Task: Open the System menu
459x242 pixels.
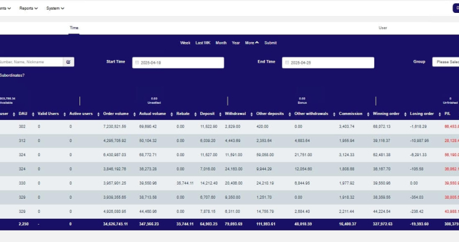Action: (x=55, y=8)
